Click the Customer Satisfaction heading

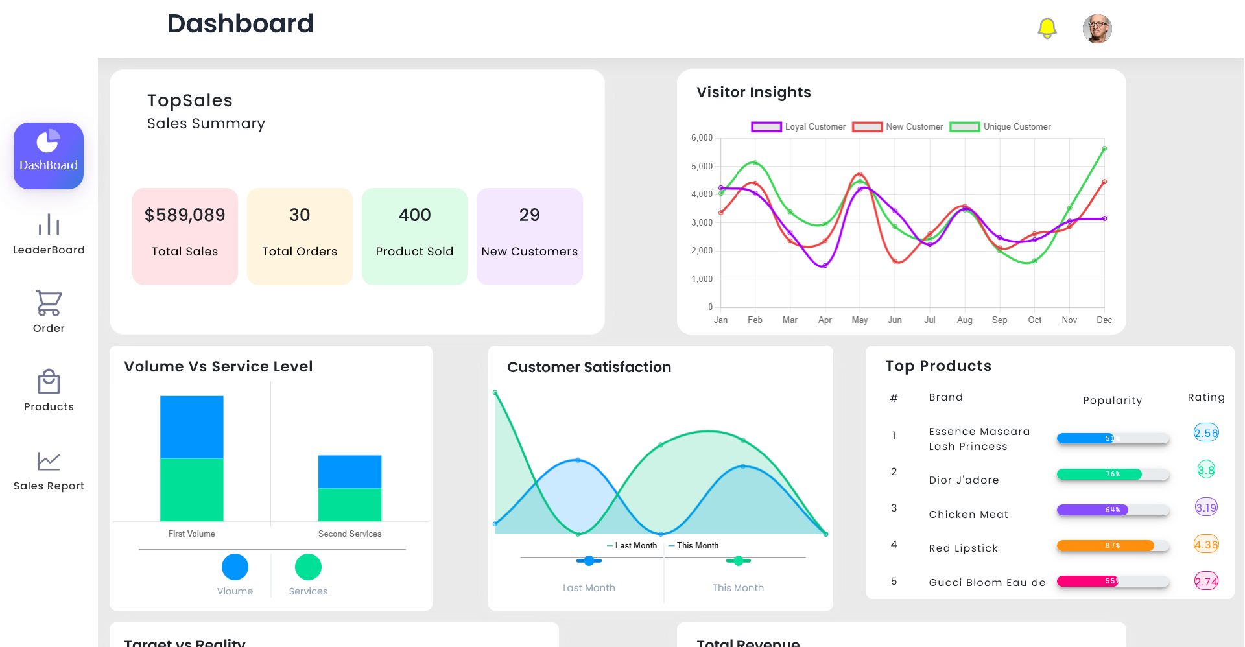pos(589,367)
